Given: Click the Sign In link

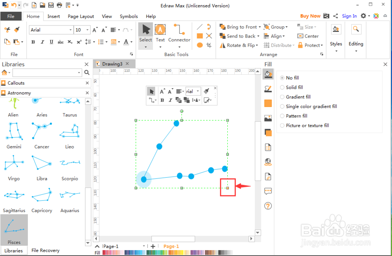Looking at the screenshot, I should tap(349, 16).
